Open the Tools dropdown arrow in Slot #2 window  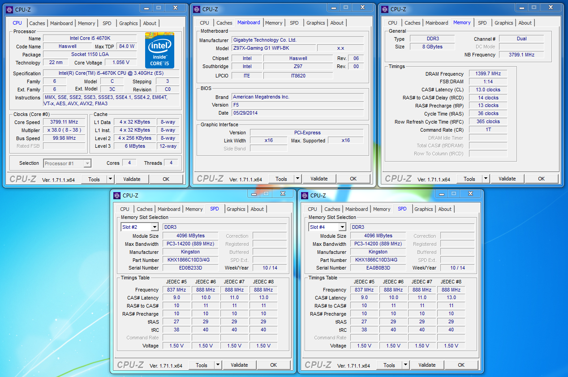pyautogui.click(x=218, y=365)
